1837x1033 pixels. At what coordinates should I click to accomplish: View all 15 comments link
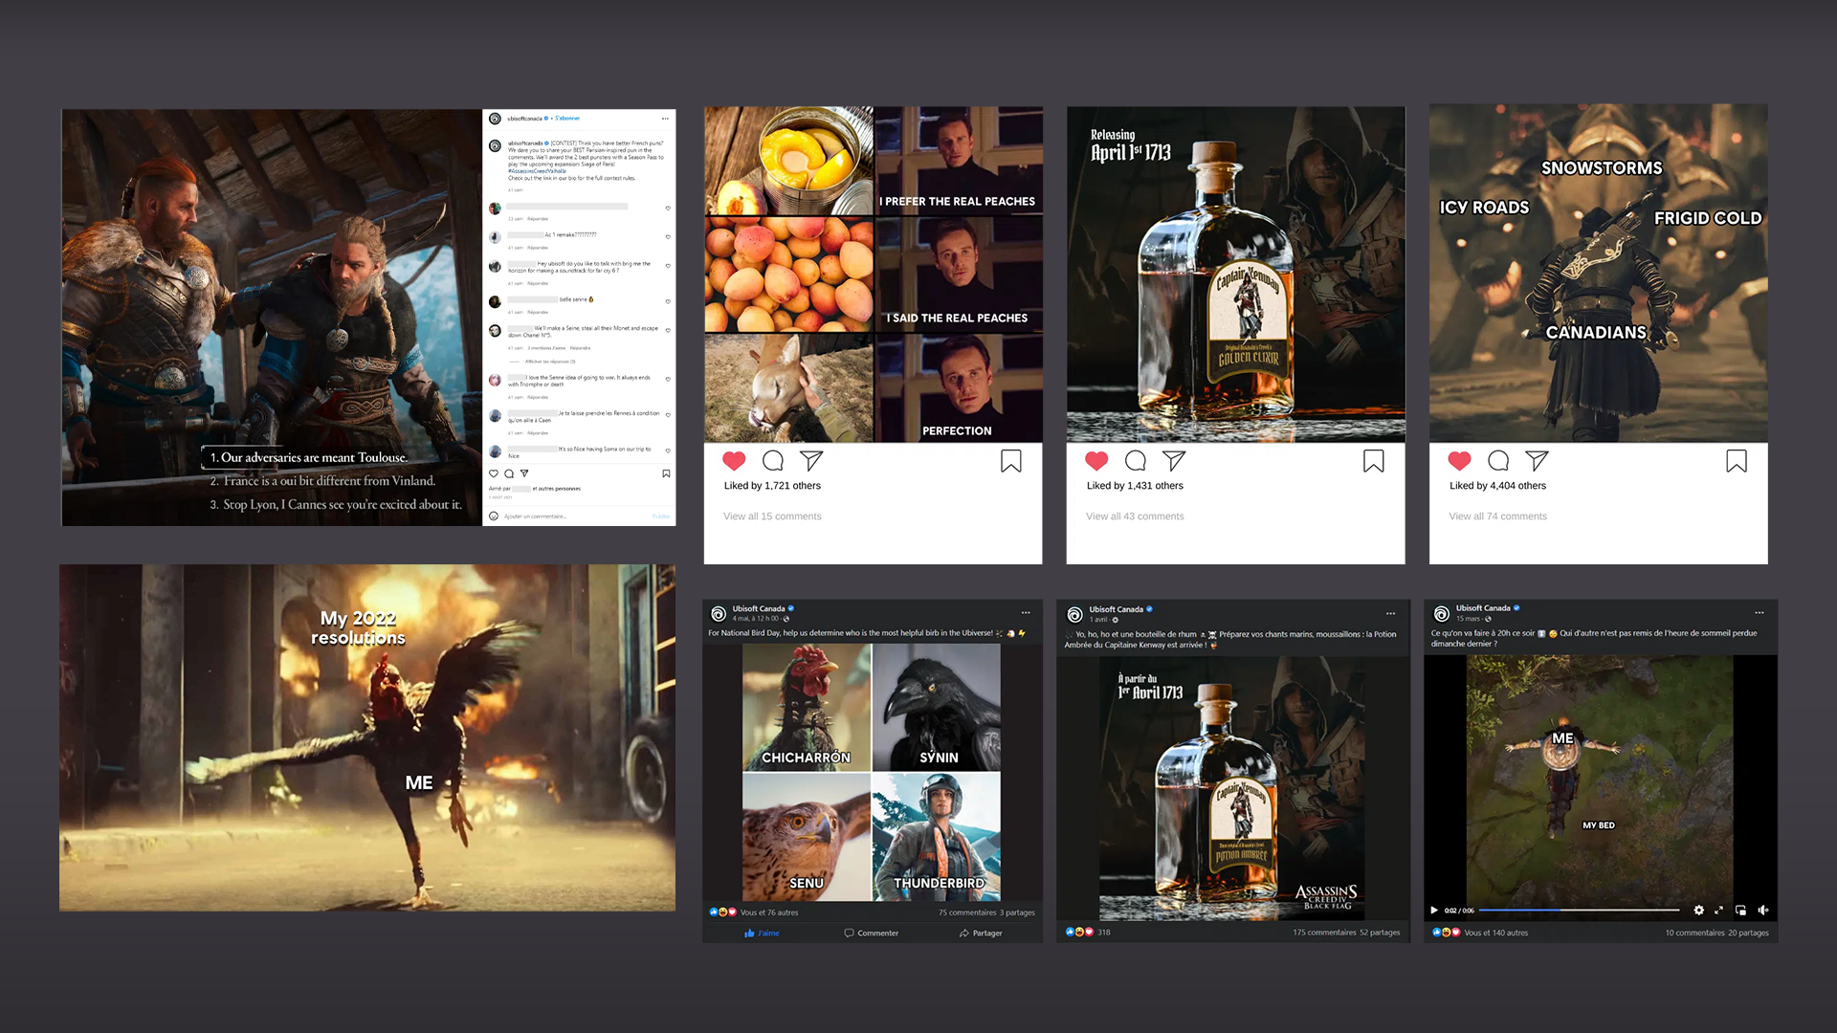[x=772, y=516]
